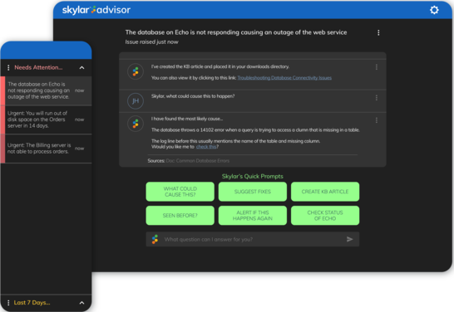The image size is (454, 312).
Task: Click the Needs Attention heading
Action: pyautogui.click(x=38, y=67)
